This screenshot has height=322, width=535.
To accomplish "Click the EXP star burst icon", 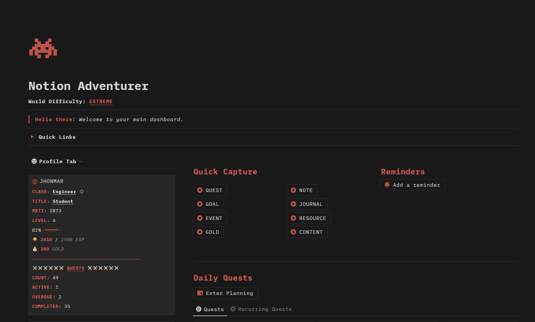I will click(35, 239).
